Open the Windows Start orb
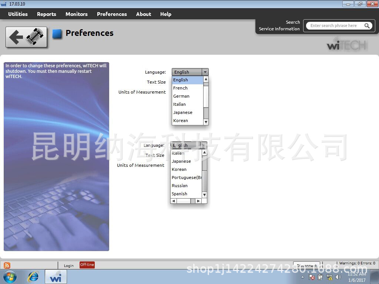 (x=10, y=277)
